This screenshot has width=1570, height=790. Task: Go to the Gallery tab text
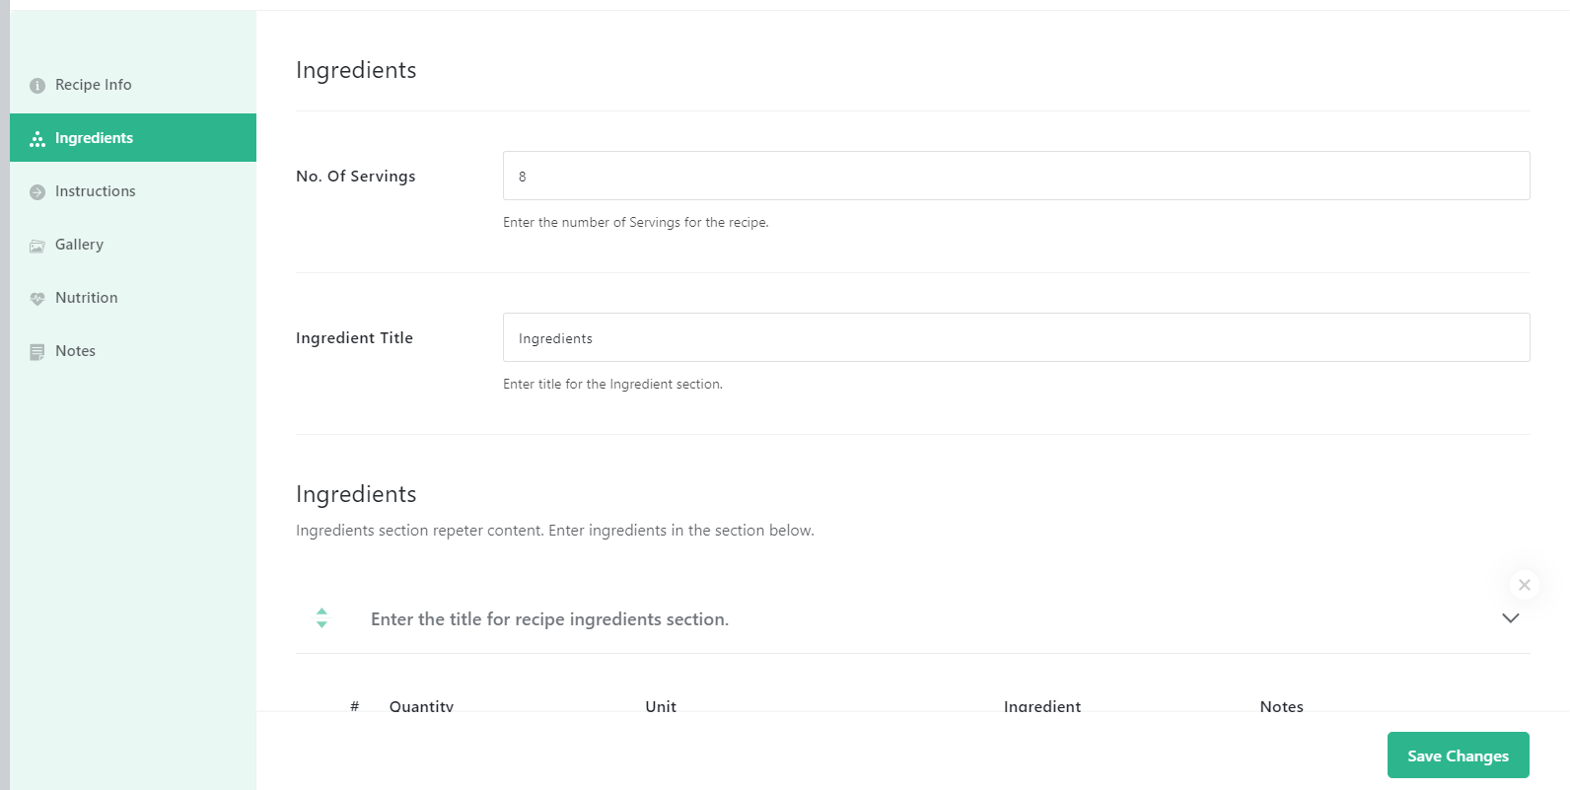(x=79, y=245)
